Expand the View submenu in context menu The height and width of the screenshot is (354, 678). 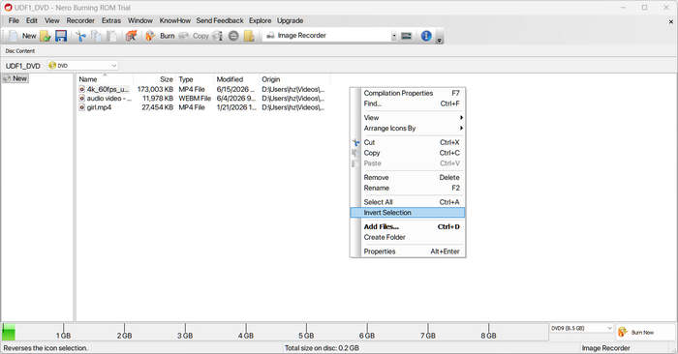click(x=461, y=117)
